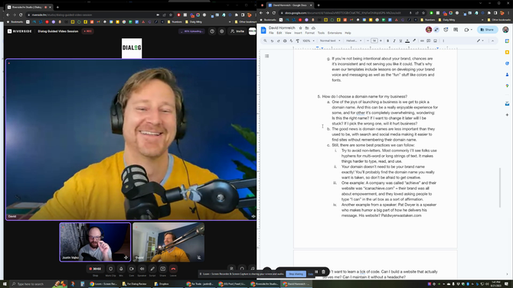Open the Normal text style dropdown
Viewport: 513px width, 288px height.
(330, 40)
